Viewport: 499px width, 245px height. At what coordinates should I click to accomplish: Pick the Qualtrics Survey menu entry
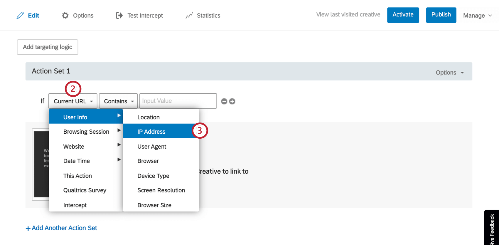85,190
